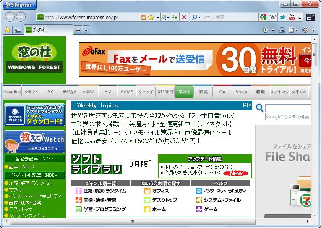This screenshot has height=228, width=321.
Task: Toggle fullscreen with the monitor icon top right
Action: click(310, 17)
